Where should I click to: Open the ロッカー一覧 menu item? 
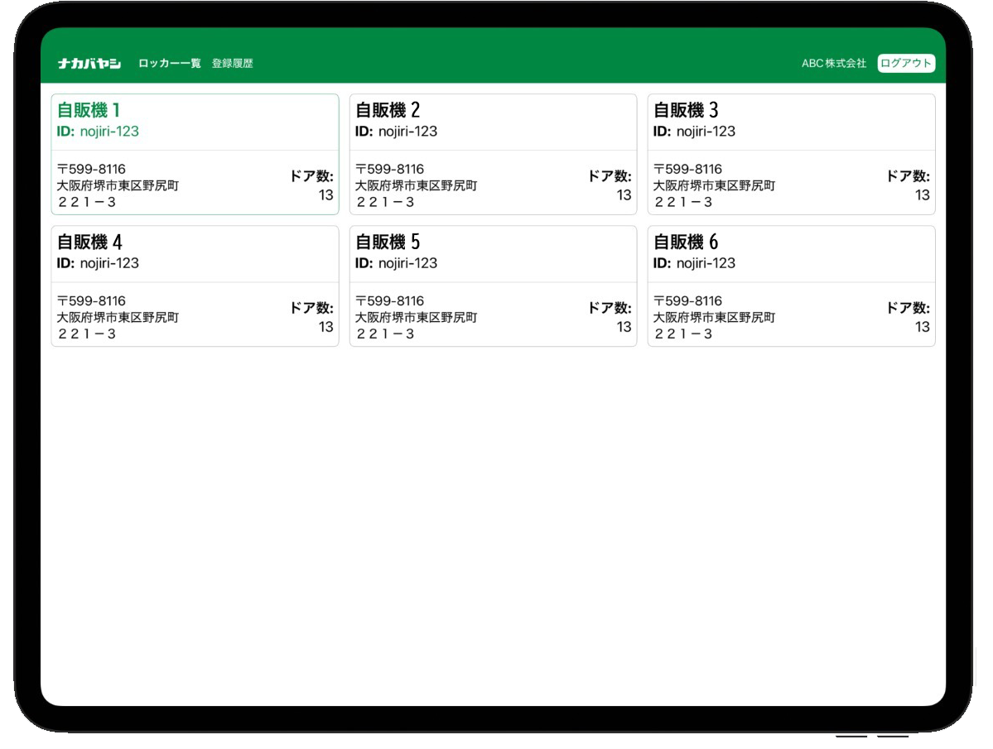click(169, 64)
